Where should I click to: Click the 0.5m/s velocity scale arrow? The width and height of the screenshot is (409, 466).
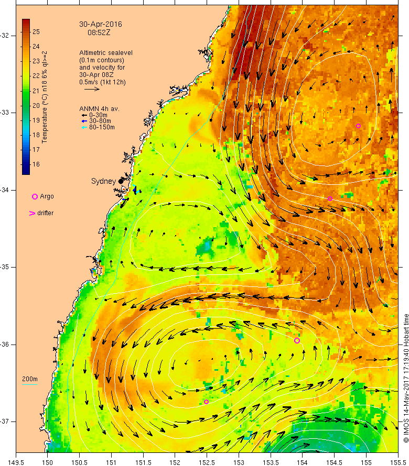[x=92, y=89]
